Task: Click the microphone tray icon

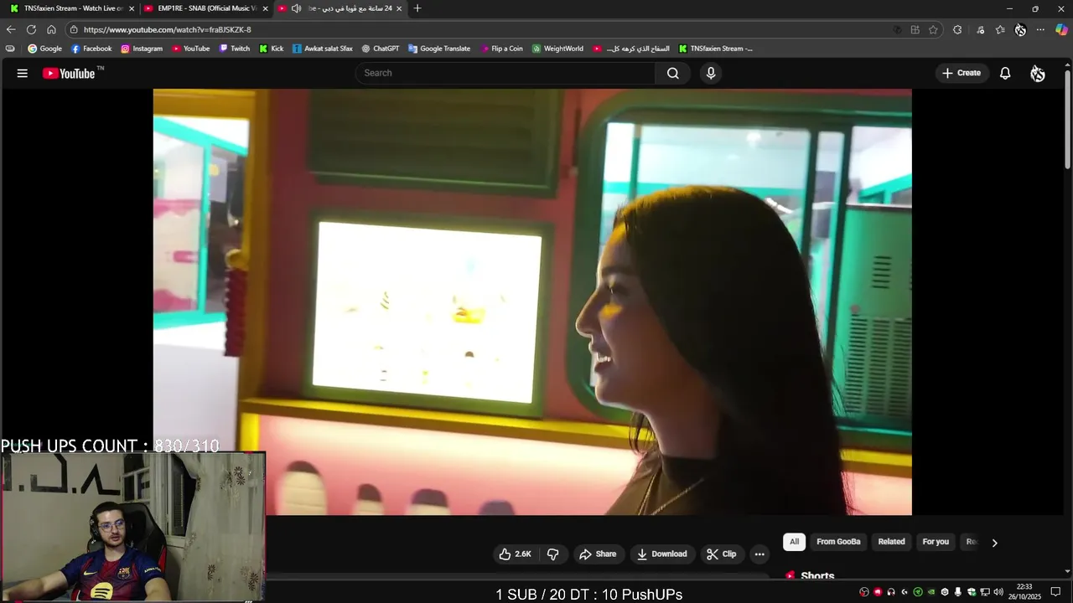Action: pos(958,592)
